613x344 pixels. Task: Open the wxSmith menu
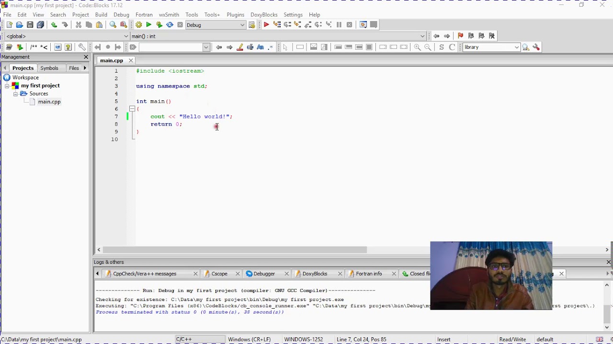pos(169,15)
